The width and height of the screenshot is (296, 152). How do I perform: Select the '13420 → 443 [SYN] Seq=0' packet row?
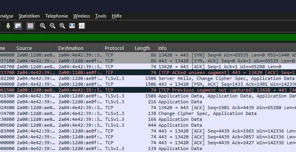[148, 55]
